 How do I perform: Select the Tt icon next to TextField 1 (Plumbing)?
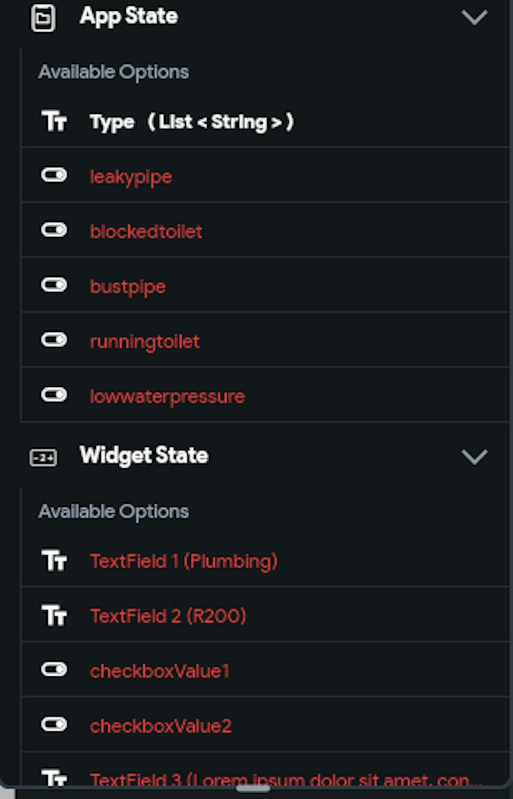pos(54,561)
